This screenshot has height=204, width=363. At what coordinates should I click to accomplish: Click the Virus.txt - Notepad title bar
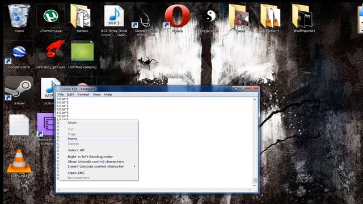click(143, 89)
